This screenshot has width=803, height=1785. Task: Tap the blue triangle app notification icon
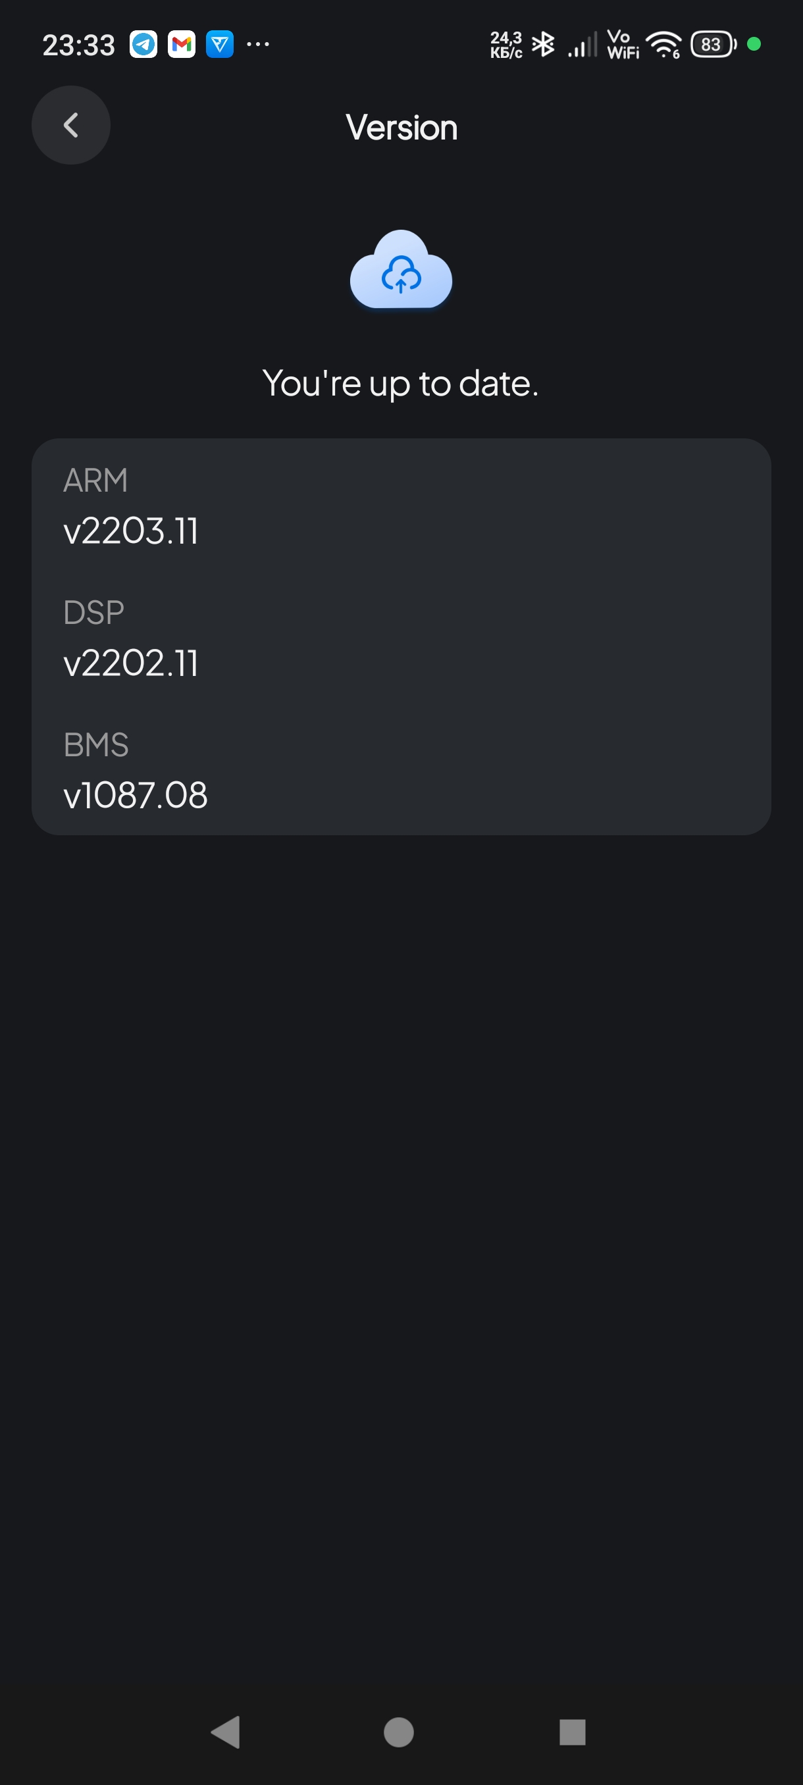tap(220, 45)
